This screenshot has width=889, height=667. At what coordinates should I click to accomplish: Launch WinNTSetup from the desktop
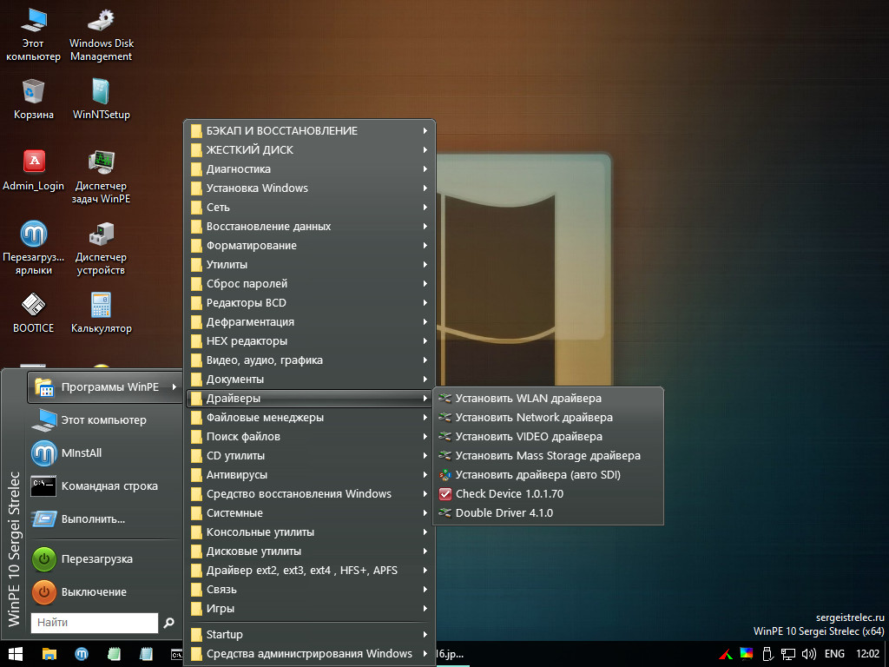(x=101, y=99)
